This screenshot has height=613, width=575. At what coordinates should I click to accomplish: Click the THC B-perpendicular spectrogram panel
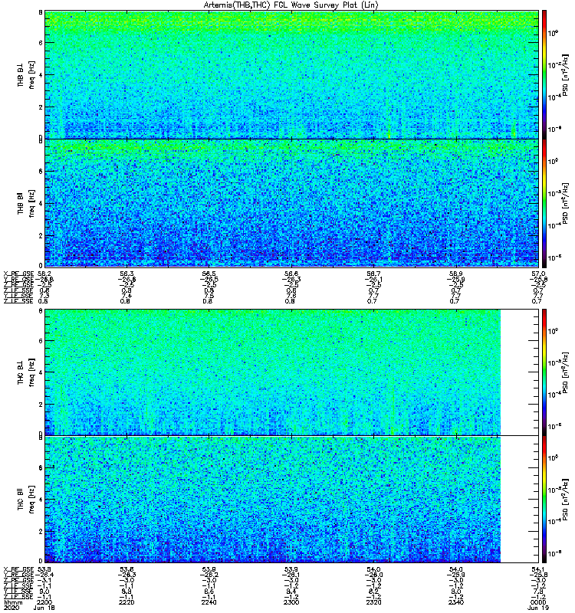[x=291, y=372]
